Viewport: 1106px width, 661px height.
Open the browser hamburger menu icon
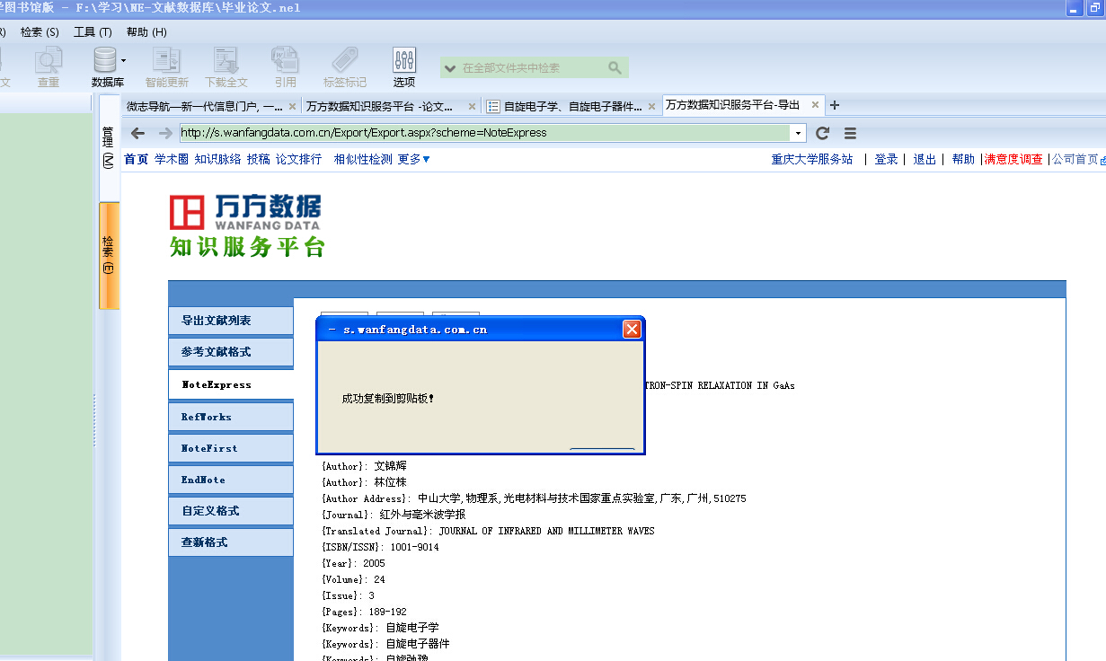(x=850, y=133)
